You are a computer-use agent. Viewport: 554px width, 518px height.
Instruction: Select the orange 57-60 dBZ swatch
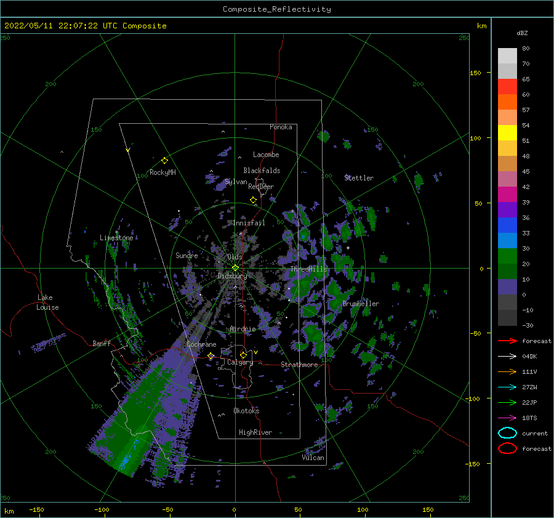point(507,102)
